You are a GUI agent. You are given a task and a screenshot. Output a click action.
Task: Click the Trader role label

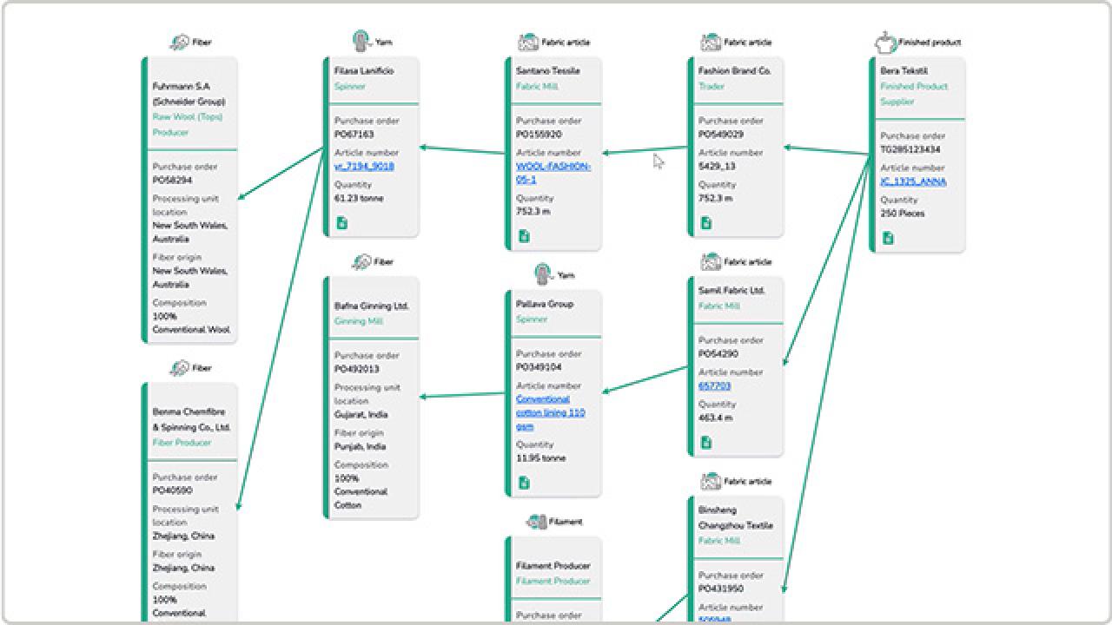point(712,87)
